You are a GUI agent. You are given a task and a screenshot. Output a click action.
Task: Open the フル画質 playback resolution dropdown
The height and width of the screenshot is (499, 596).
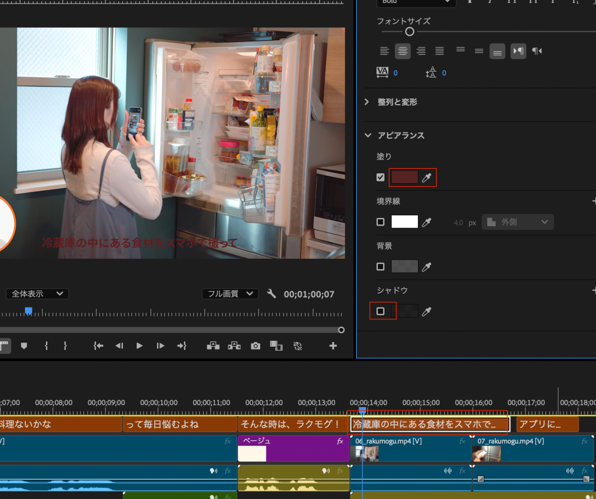230,294
